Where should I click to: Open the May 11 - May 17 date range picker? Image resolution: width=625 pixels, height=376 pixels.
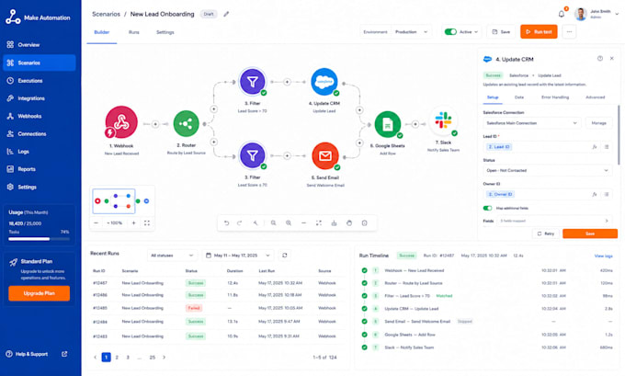pyautogui.click(x=238, y=256)
